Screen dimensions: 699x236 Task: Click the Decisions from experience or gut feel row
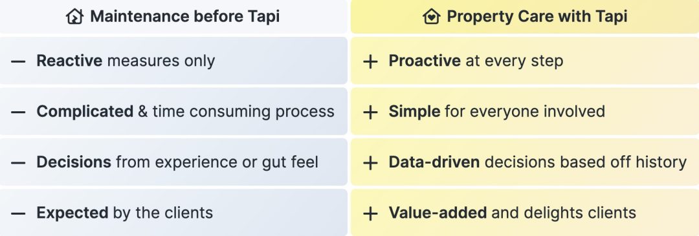(x=173, y=162)
